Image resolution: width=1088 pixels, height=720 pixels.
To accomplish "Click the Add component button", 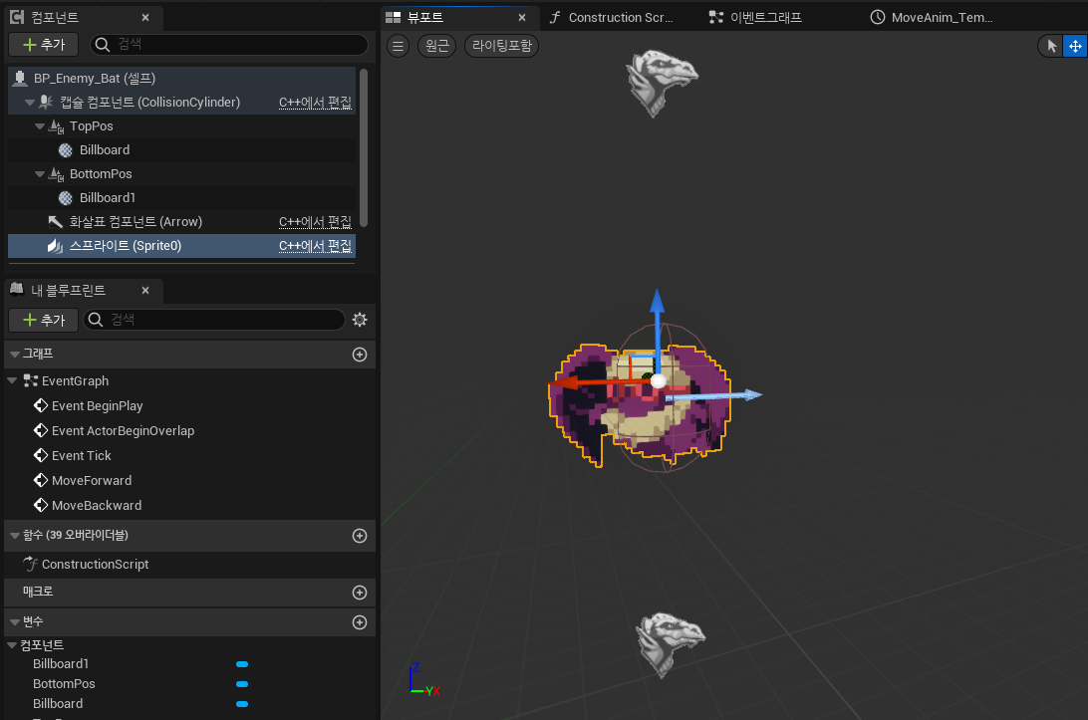I will pyautogui.click(x=44, y=45).
